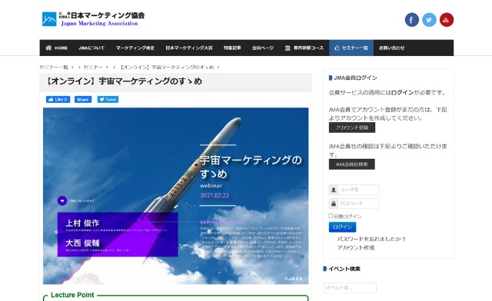Toggle the 自動ログイン checkbox

[331, 216]
